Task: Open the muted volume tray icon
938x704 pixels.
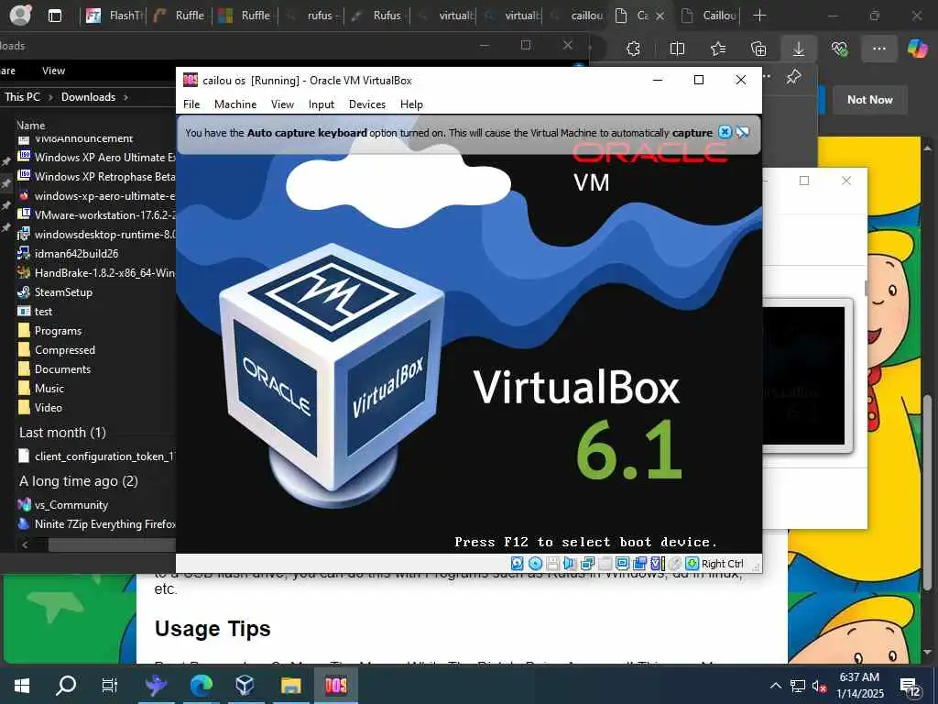Action: pos(820,686)
